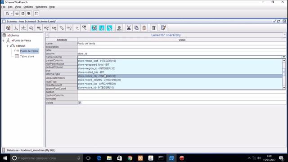
Task: Click the Value column header
Action: click(182, 40)
